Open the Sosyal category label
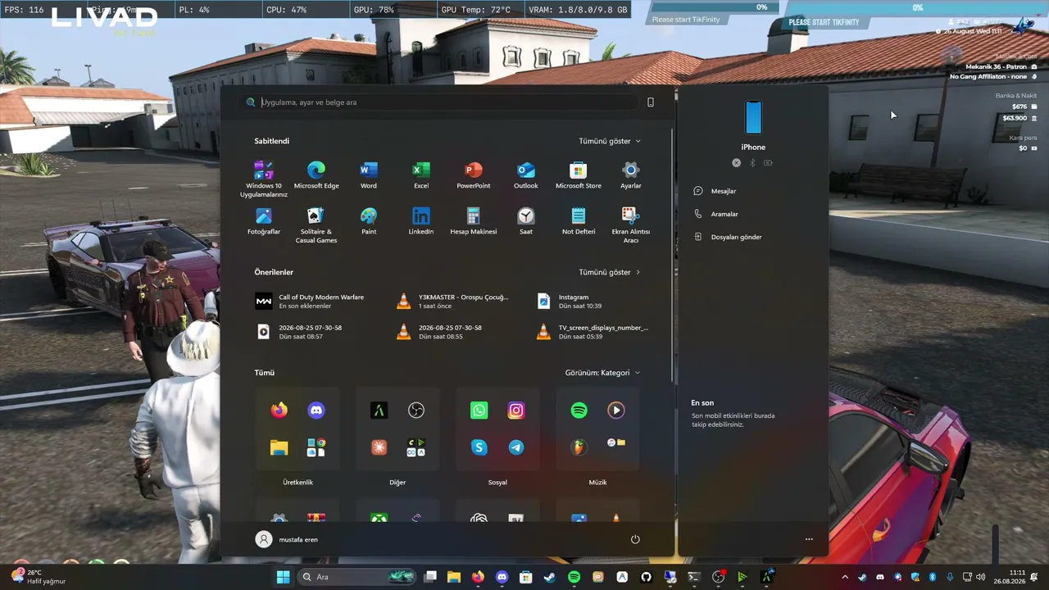 [497, 483]
